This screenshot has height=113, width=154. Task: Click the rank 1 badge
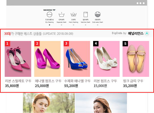point(7,44)
